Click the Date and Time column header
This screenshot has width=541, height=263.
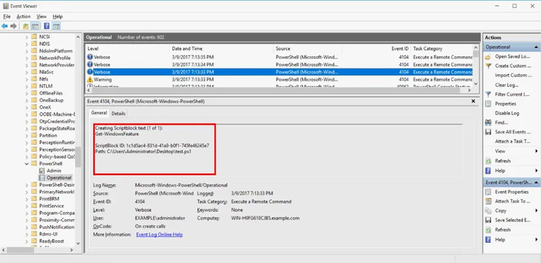point(187,49)
